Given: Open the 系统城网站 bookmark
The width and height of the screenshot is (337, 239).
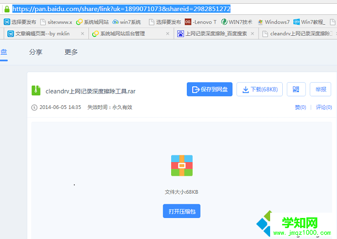Looking at the screenshot, I should 93,22.
